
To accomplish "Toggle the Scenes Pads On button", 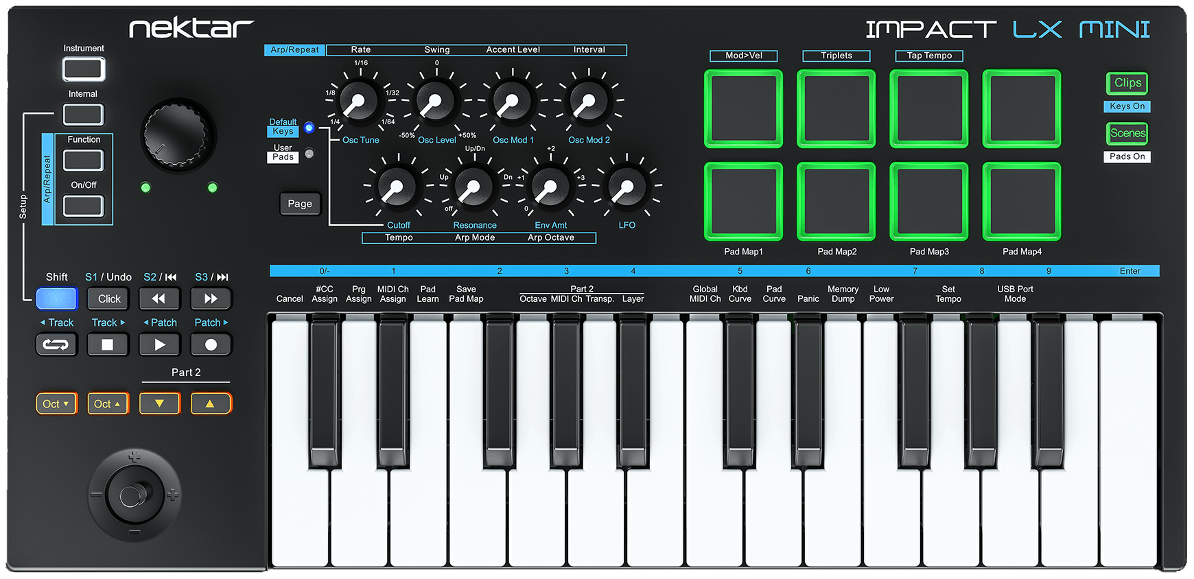I will 1127,134.
